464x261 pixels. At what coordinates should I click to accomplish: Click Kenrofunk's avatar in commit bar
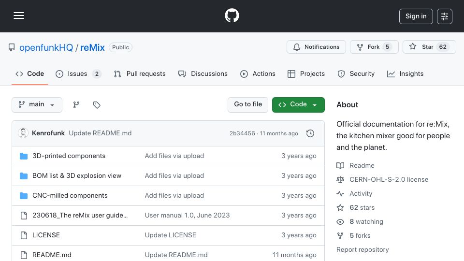(23, 133)
